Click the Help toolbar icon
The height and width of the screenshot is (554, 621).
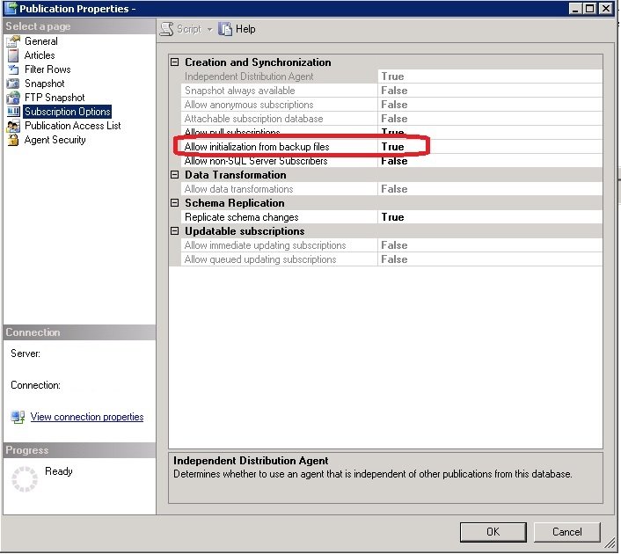(225, 29)
